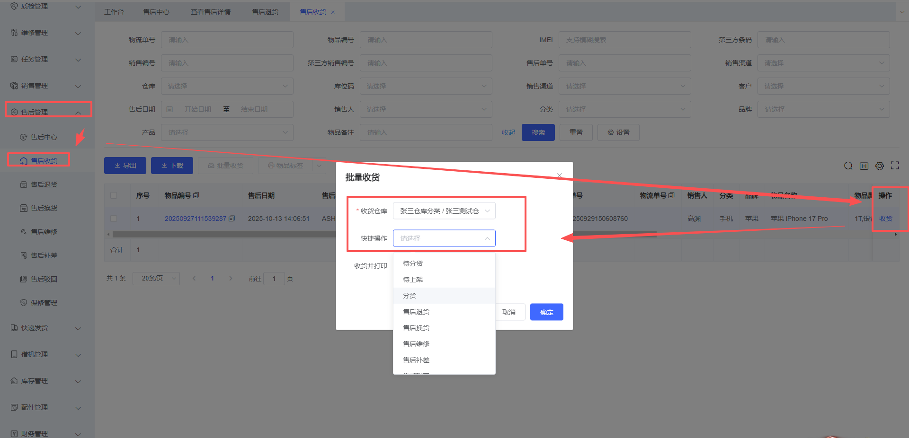Click the table search magnifier icon
The image size is (909, 438).
[848, 166]
